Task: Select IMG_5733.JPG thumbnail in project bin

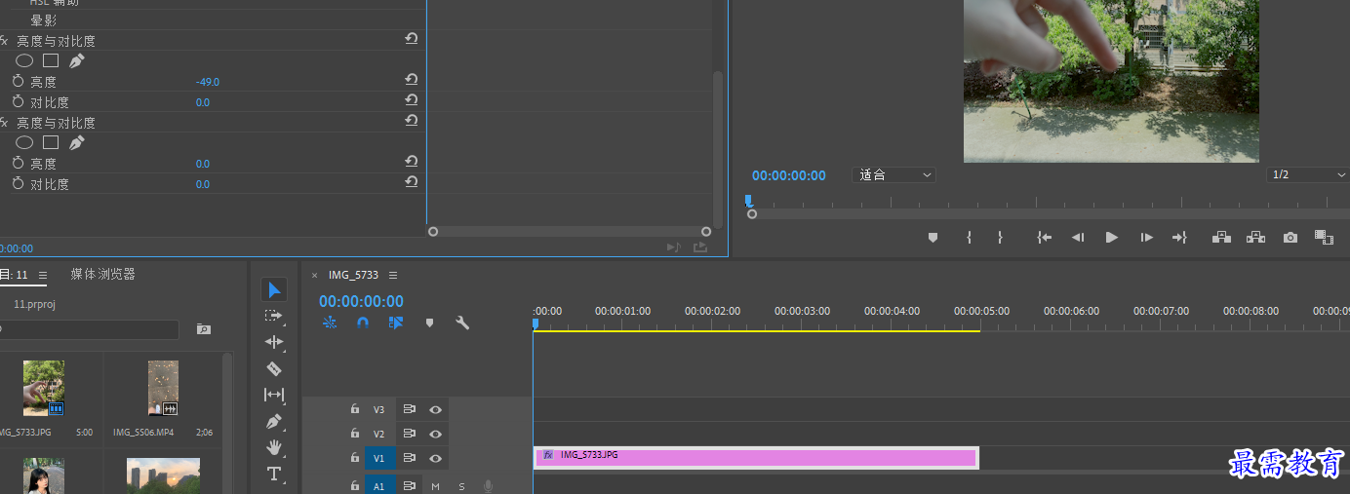Action: click(44, 389)
